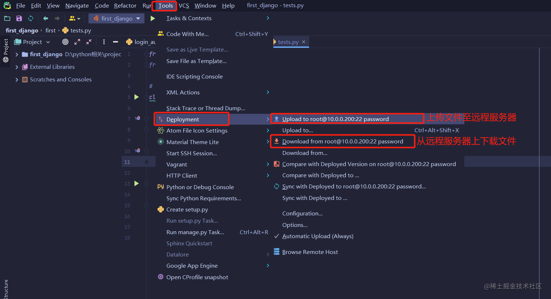
Task: Open the Atom File Icon Settings submenu
Action: 213,131
